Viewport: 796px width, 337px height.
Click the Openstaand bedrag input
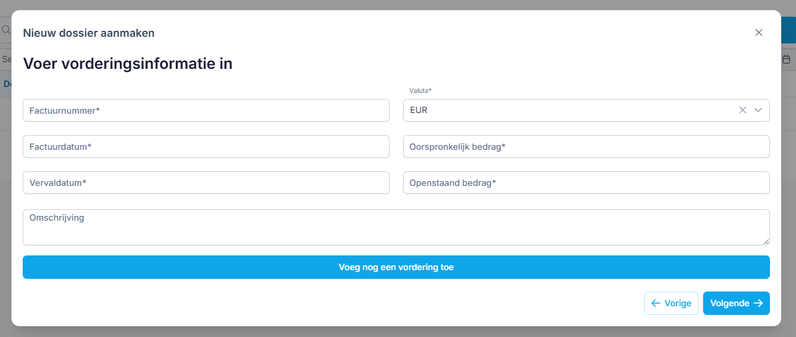pos(586,183)
